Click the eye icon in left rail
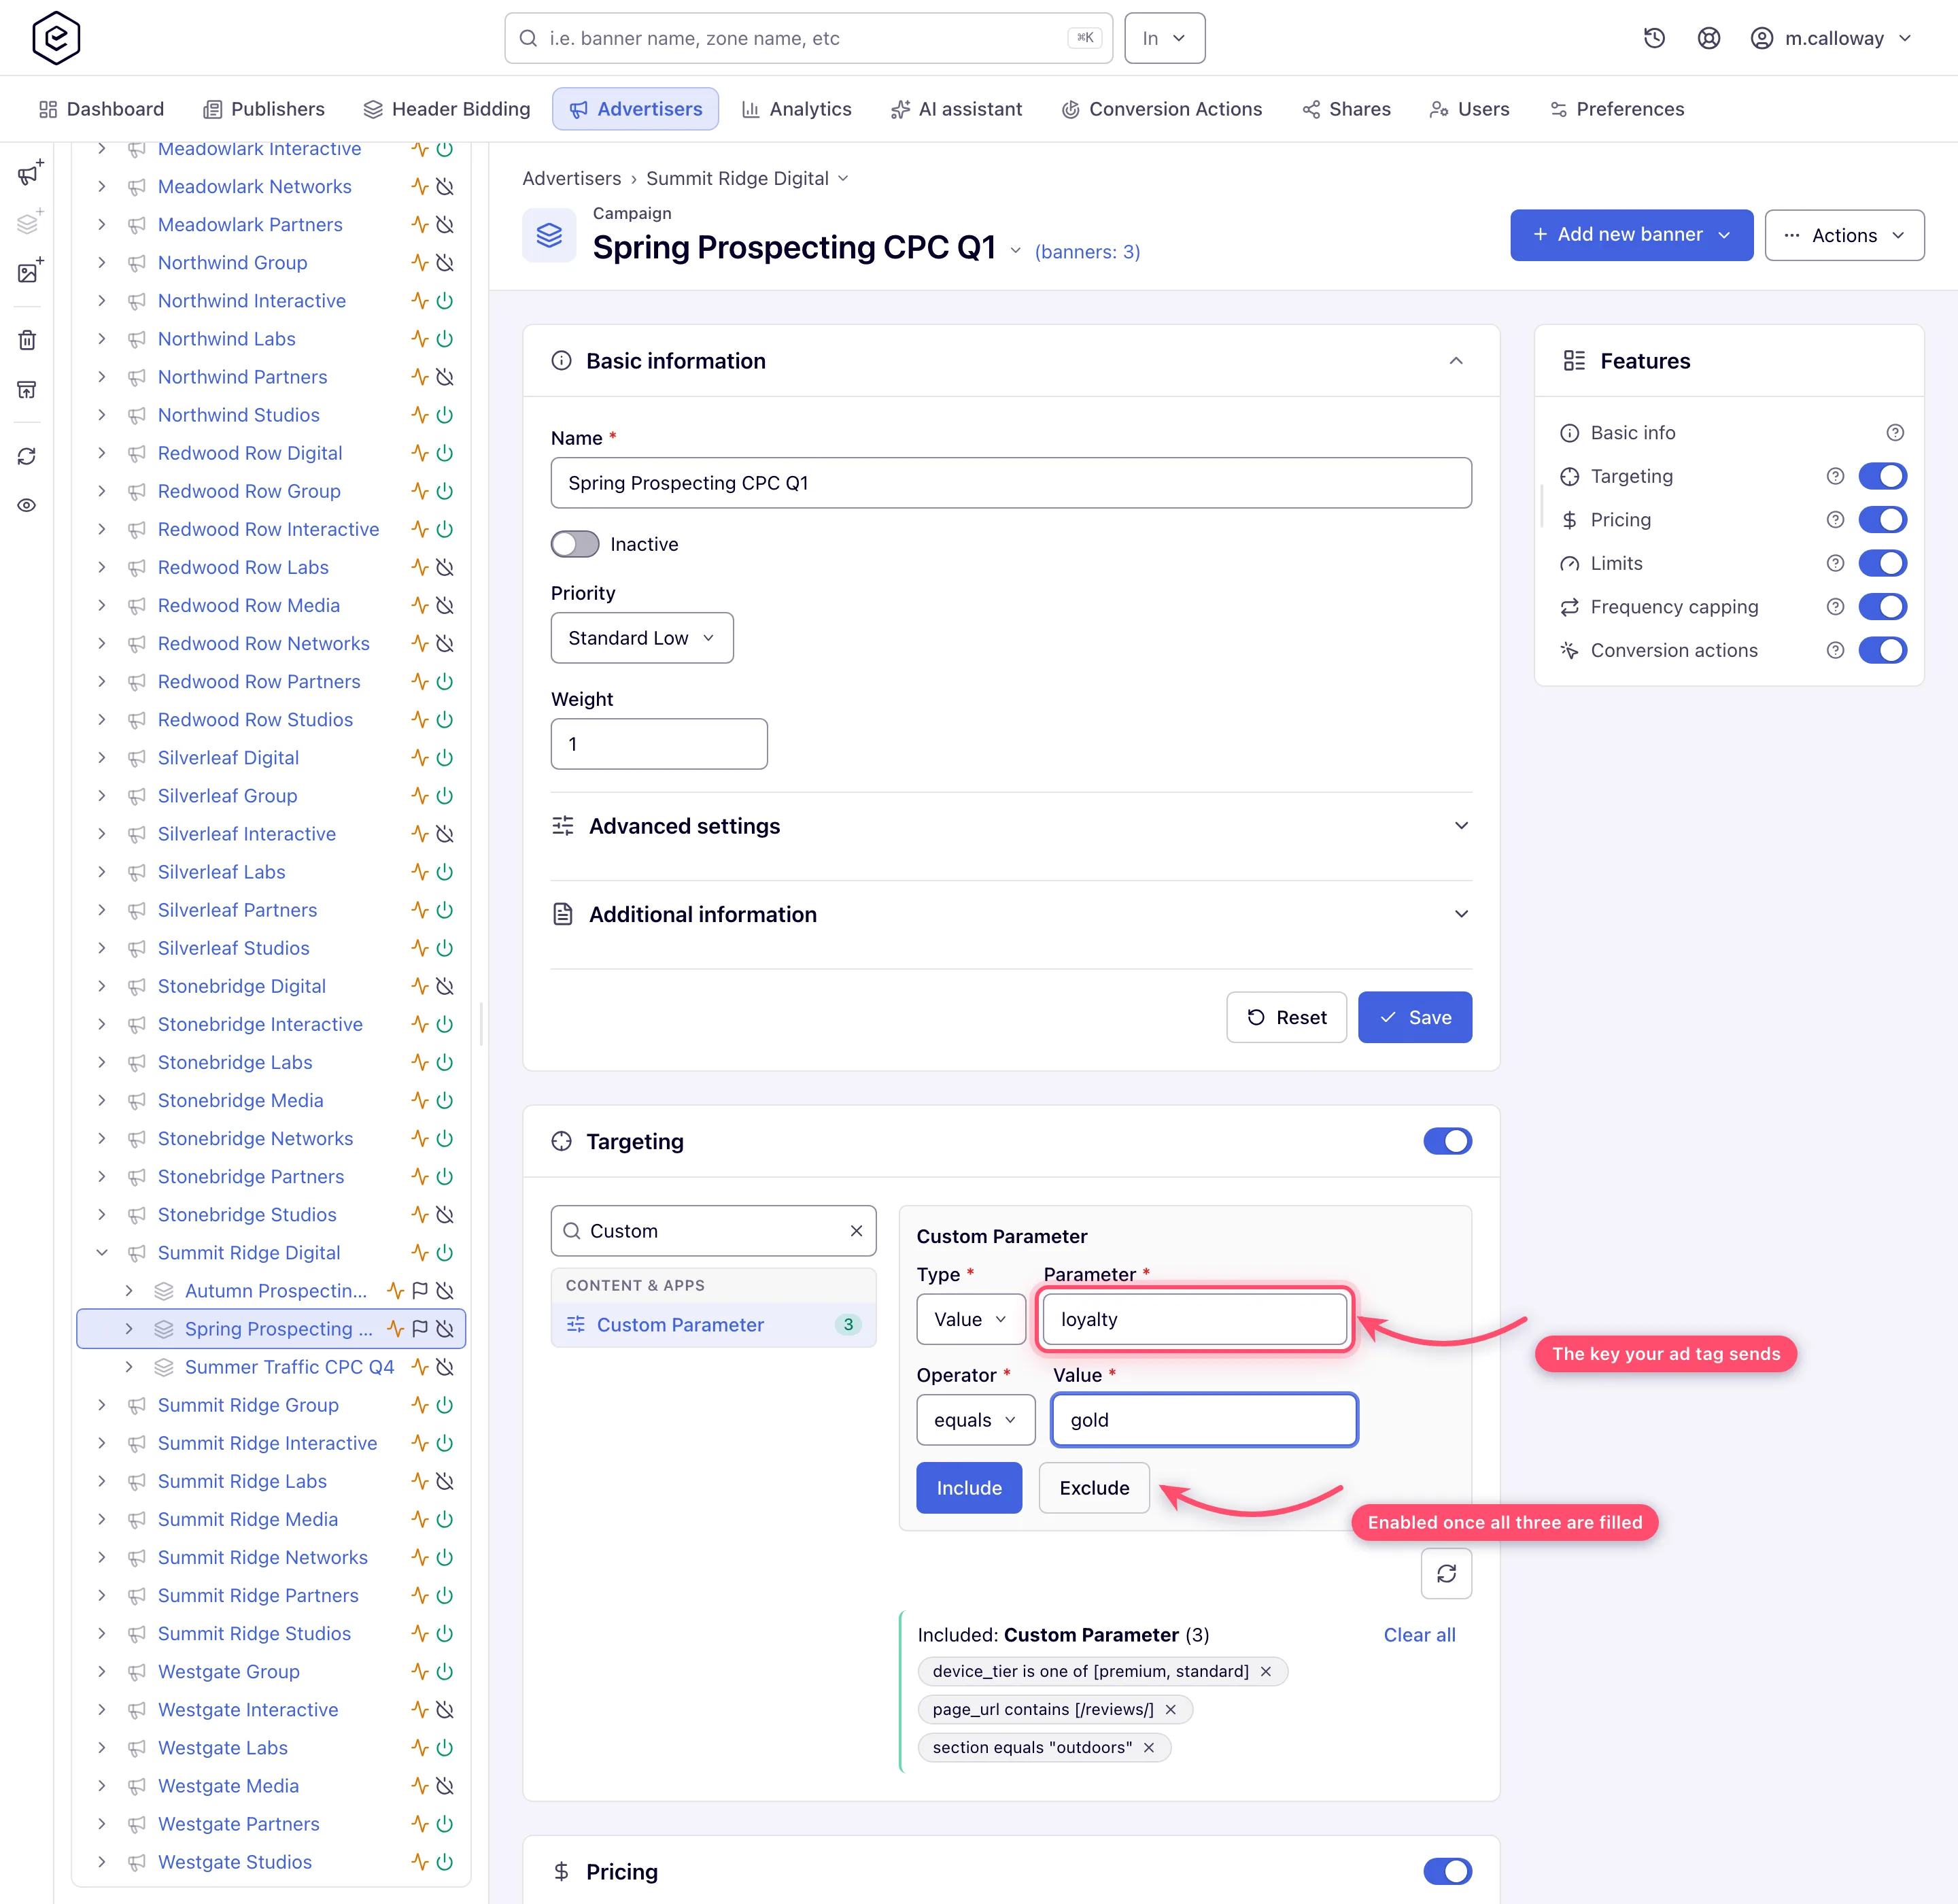1958x1904 pixels. pos(28,505)
